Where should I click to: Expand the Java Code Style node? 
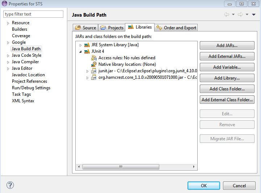pos(8,56)
